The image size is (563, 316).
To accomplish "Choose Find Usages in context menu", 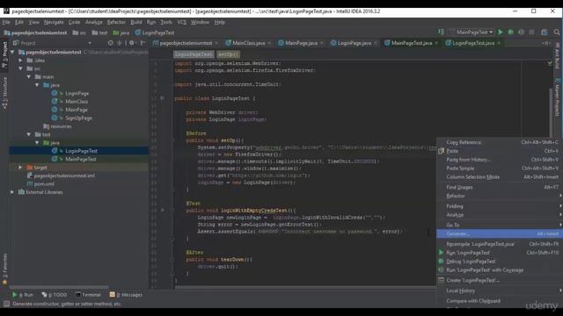I will pyautogui.click(x=500, y=187).
